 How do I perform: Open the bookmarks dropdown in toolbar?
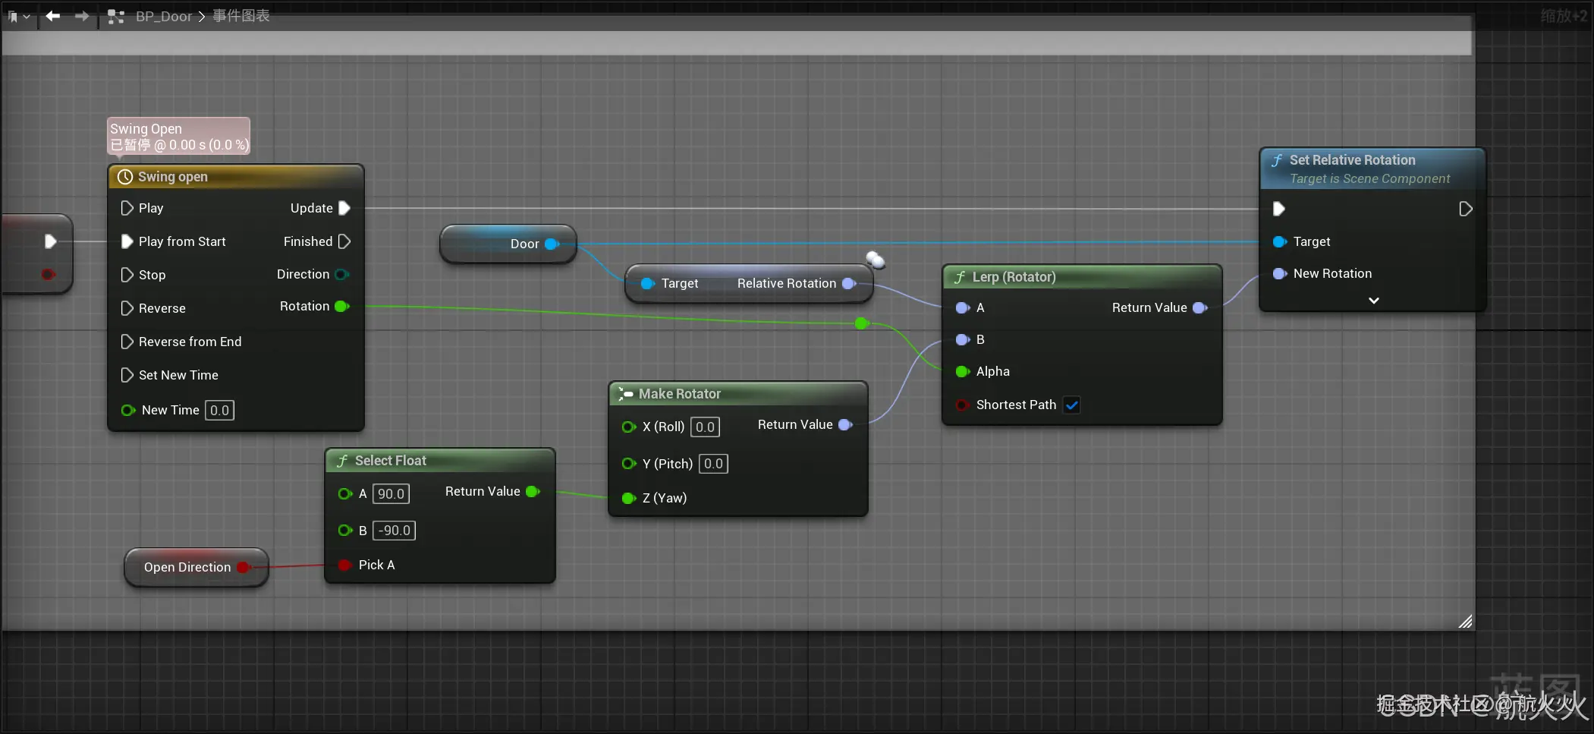(19, 16)
